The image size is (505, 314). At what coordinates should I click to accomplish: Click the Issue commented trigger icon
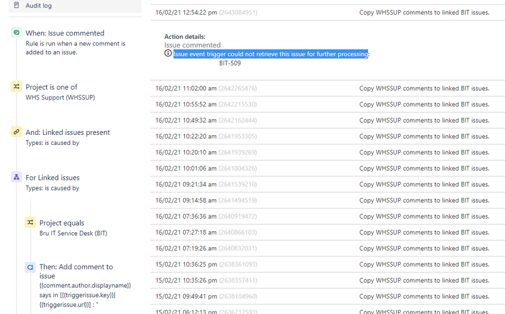pyautogui.click(x=16, y=32)
